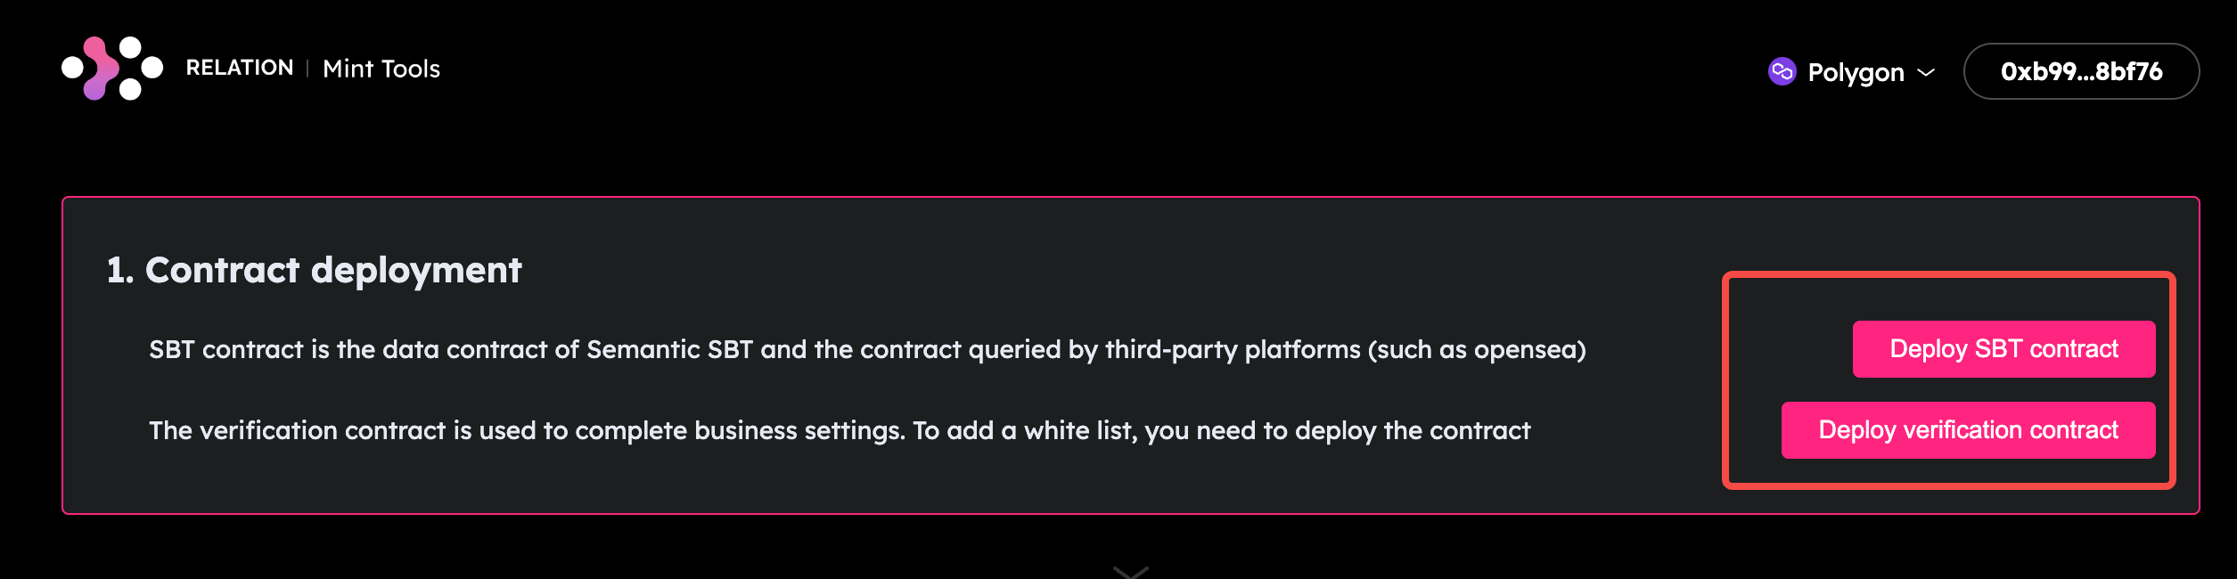Click the SBT contract description sentence
Image resolution: width=2237 pixels, height=579 pixels.
(x=867, y=349)
